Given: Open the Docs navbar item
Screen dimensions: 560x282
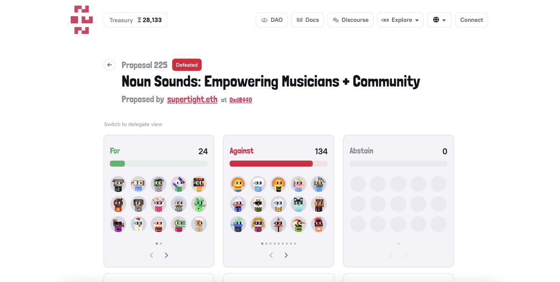Looking at the screenshot, I should coord(308,20).
